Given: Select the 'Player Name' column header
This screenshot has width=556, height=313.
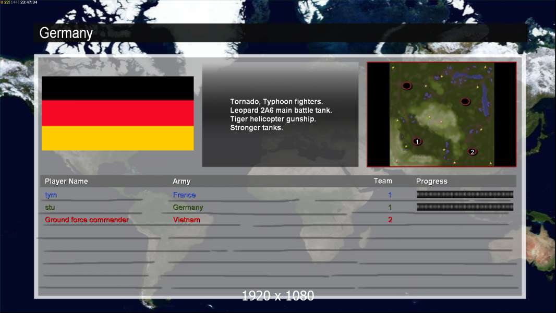Looking at the screenshot, I should click(66, 181).
